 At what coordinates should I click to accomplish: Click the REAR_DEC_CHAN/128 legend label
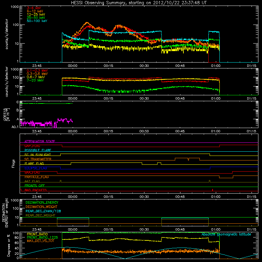[x=43, y=211]
